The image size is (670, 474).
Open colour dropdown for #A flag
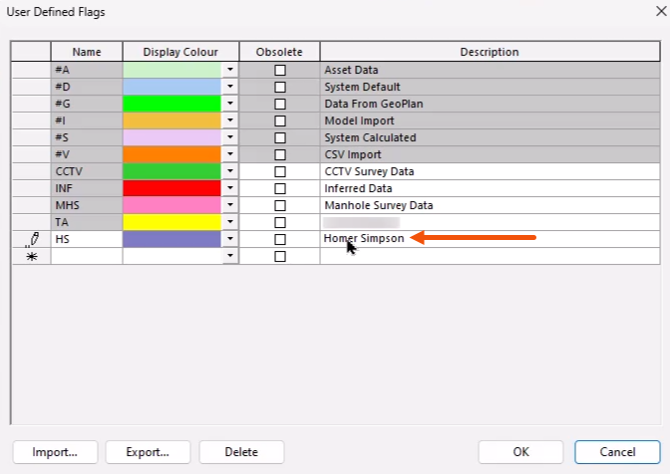230,70
